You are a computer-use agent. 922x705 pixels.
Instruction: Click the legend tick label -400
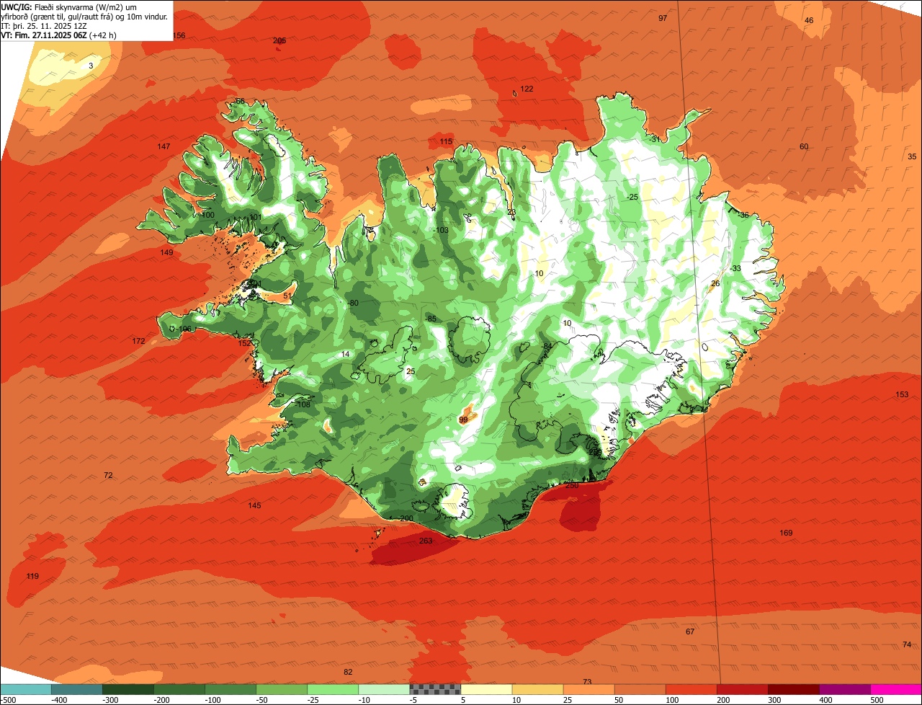tap(59, 700)
